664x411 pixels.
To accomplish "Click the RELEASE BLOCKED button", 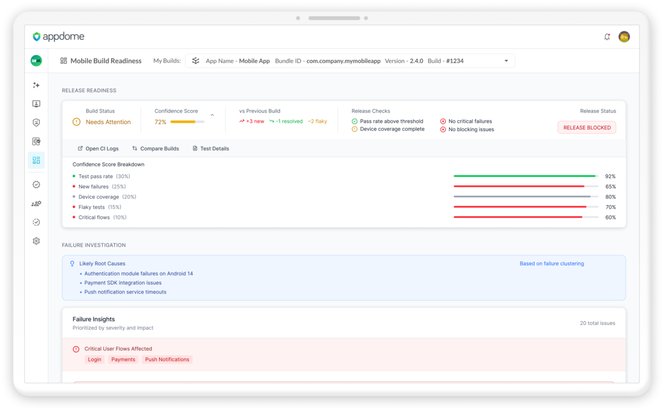I will click(x=586, y=128).
